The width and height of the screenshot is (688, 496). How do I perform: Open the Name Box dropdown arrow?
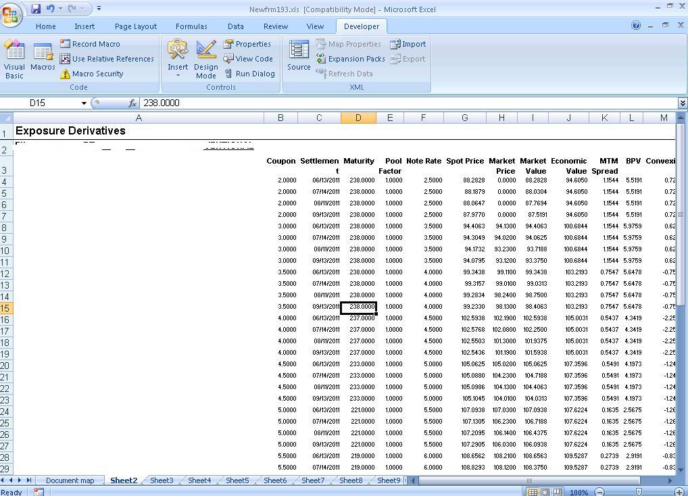84,103
